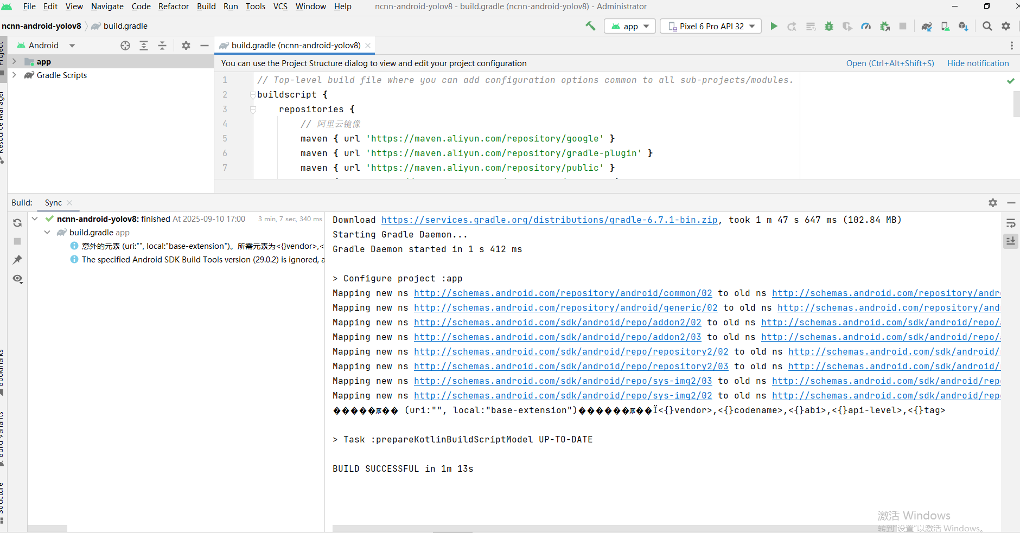The height and width of the screenshot is (533, 1020).
Task: Click Apply Changes and Restart Activity icon
Action: 792,26
